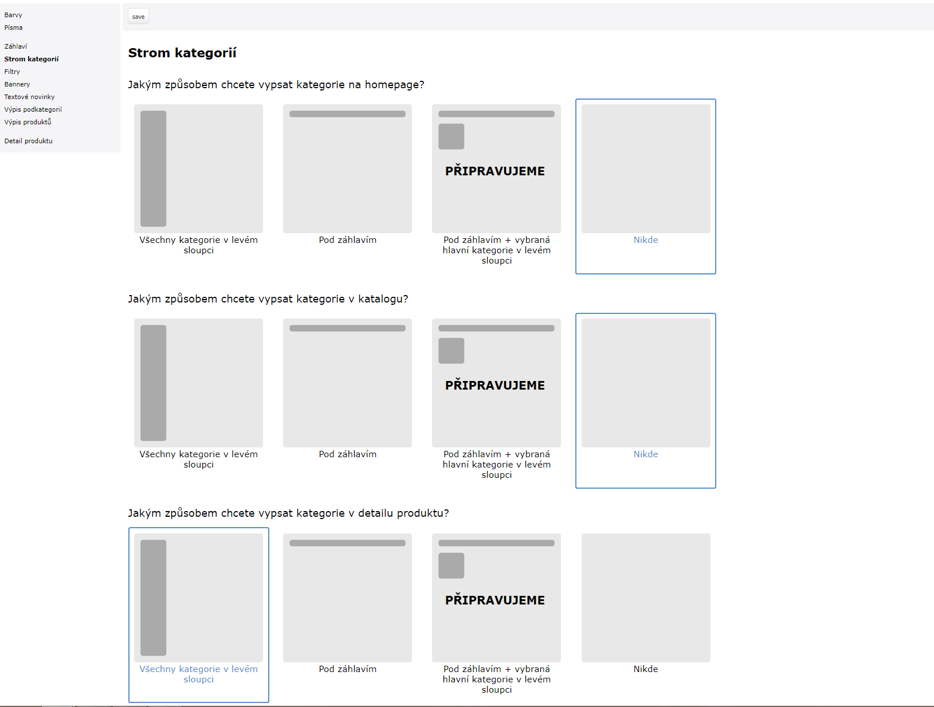Open Bannery section in sidebar
Image resolution: width=934 pixels, height=707 pixels.
coord(17,84)
